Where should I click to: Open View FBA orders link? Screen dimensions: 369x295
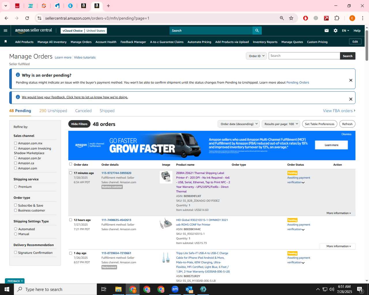click(x=339, y=111)
